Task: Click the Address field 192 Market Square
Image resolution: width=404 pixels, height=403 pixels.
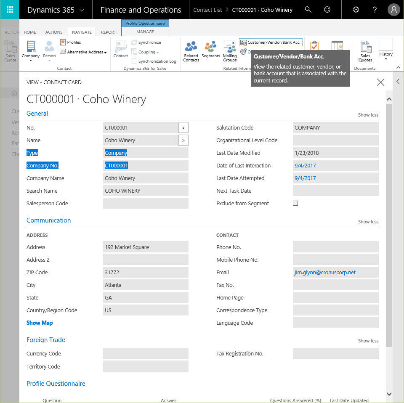Action: click(145, 247)
